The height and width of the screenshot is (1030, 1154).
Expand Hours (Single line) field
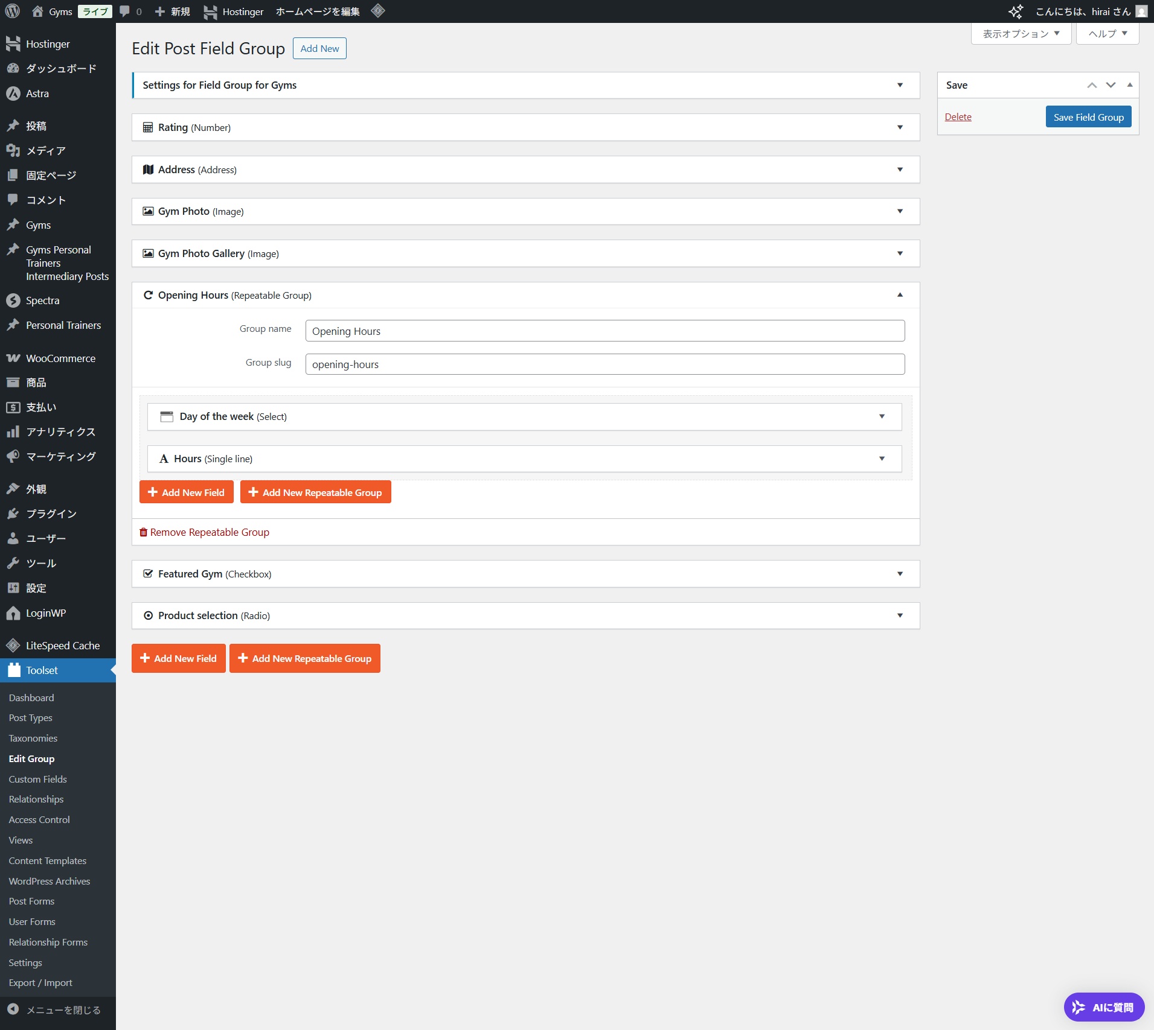point(882,459)
